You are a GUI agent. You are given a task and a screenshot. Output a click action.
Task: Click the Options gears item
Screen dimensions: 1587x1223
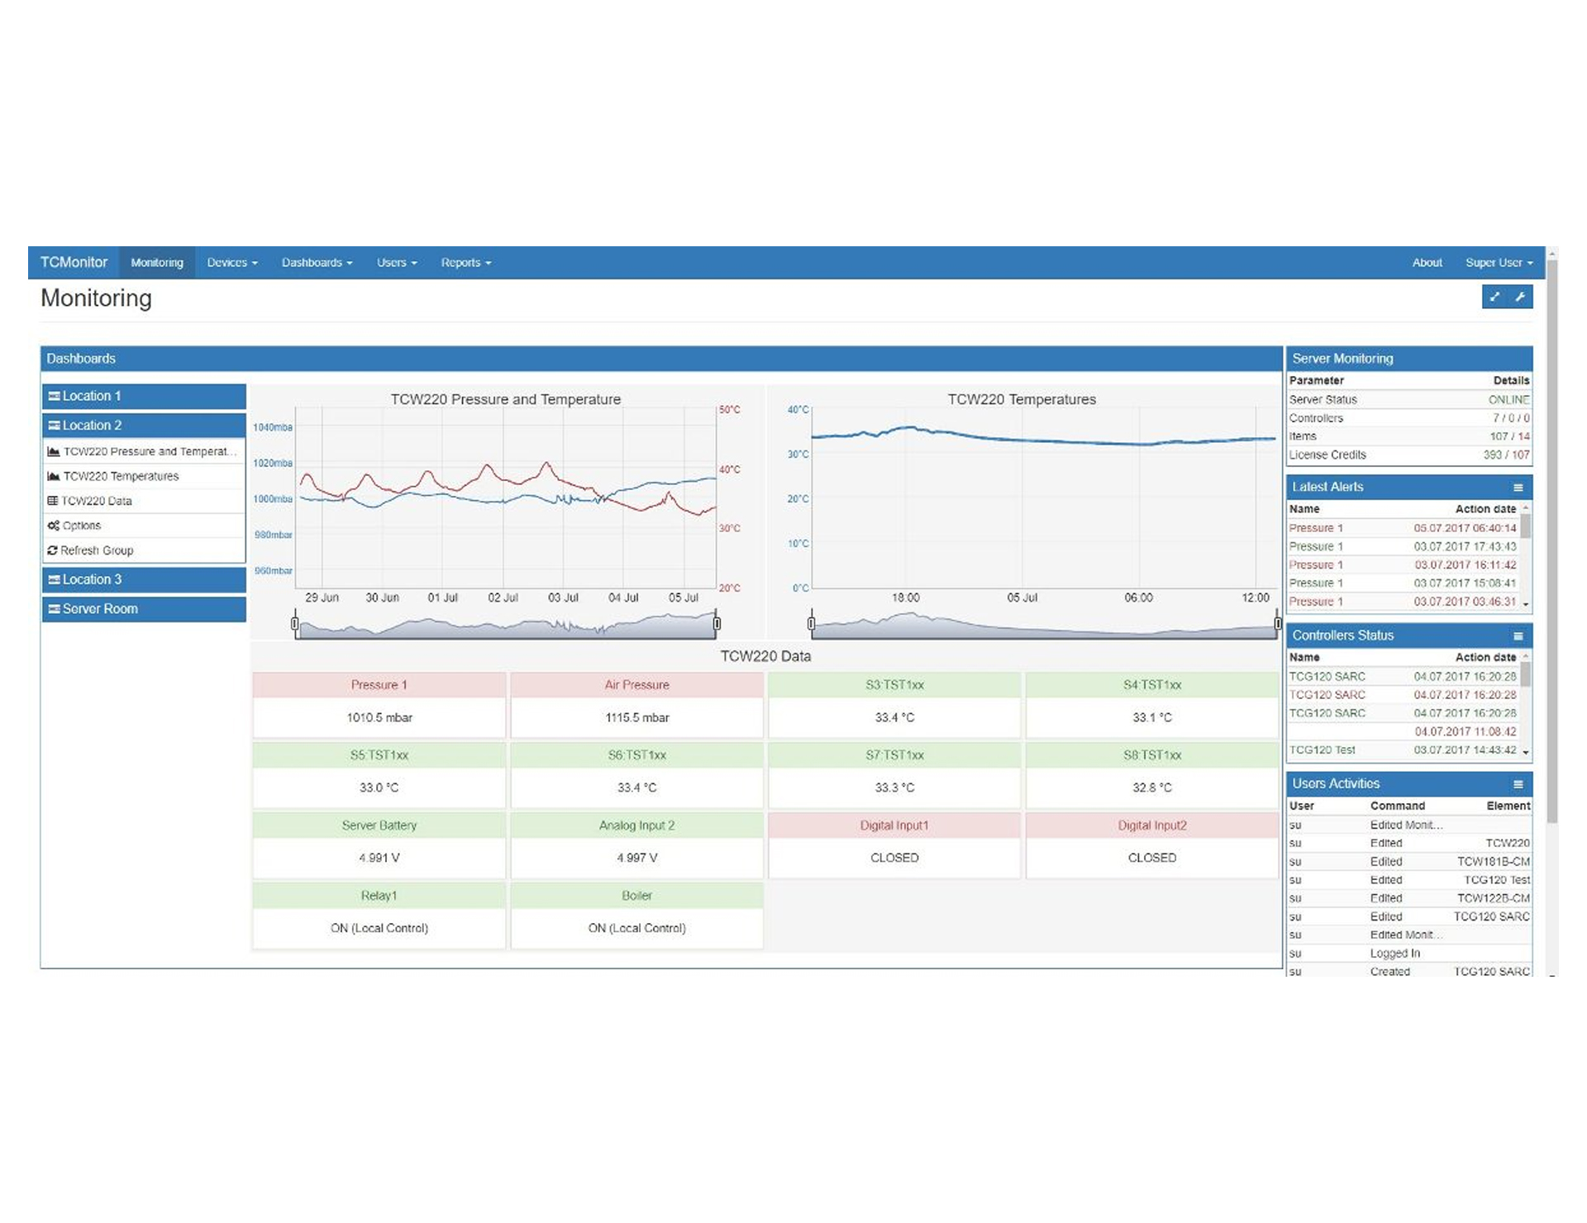click(x=81, y=526)
